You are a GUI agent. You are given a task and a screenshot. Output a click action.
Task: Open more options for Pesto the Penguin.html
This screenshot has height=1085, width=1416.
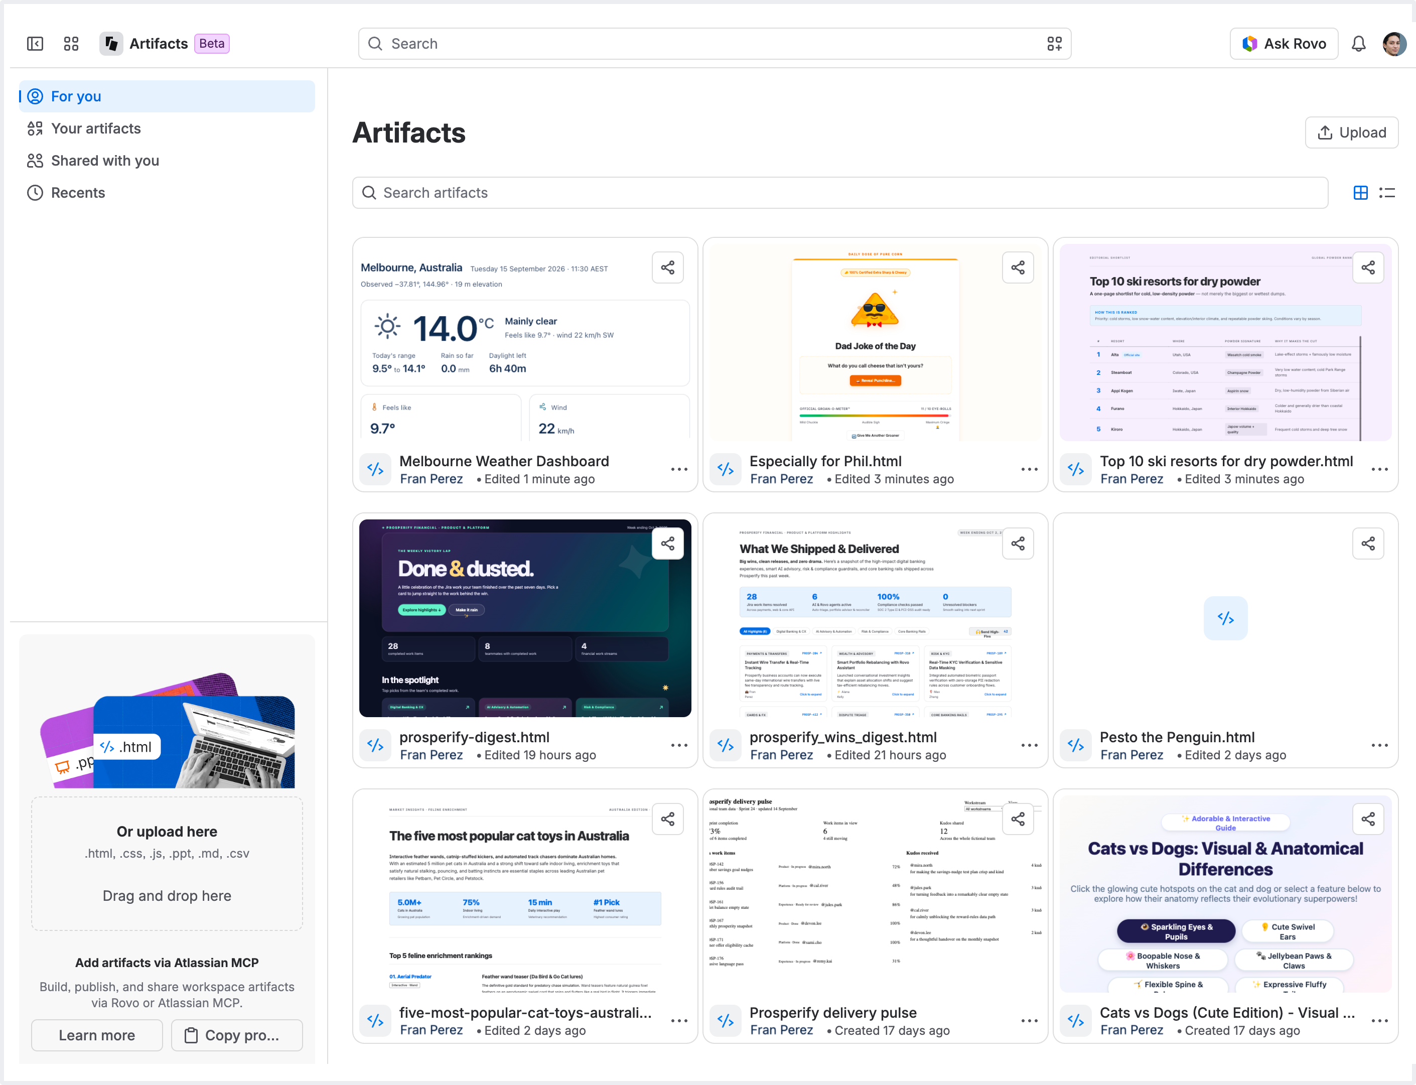[x=1379, y=745]
